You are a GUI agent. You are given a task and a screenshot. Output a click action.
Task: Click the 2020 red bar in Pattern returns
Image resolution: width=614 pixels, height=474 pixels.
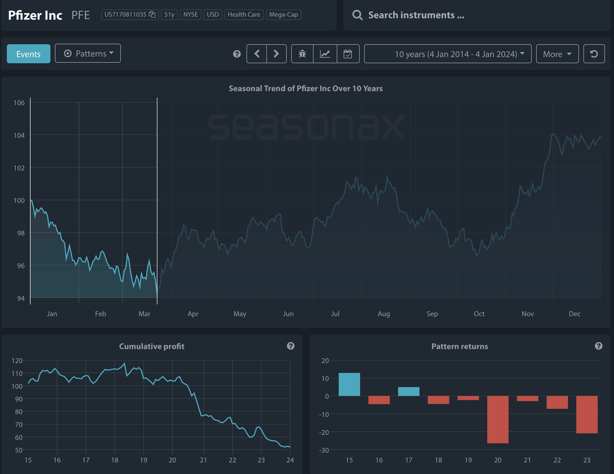[x=498, y=420]
